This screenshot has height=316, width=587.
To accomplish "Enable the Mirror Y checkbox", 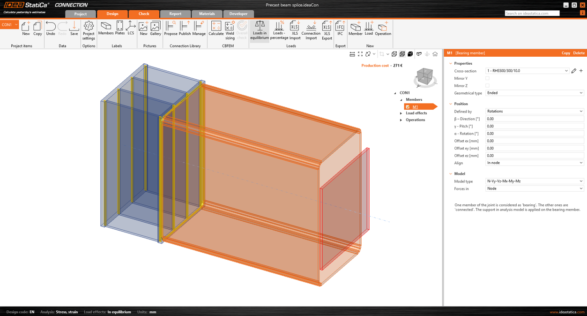I will pyautogui.click(x=488, y=78).
